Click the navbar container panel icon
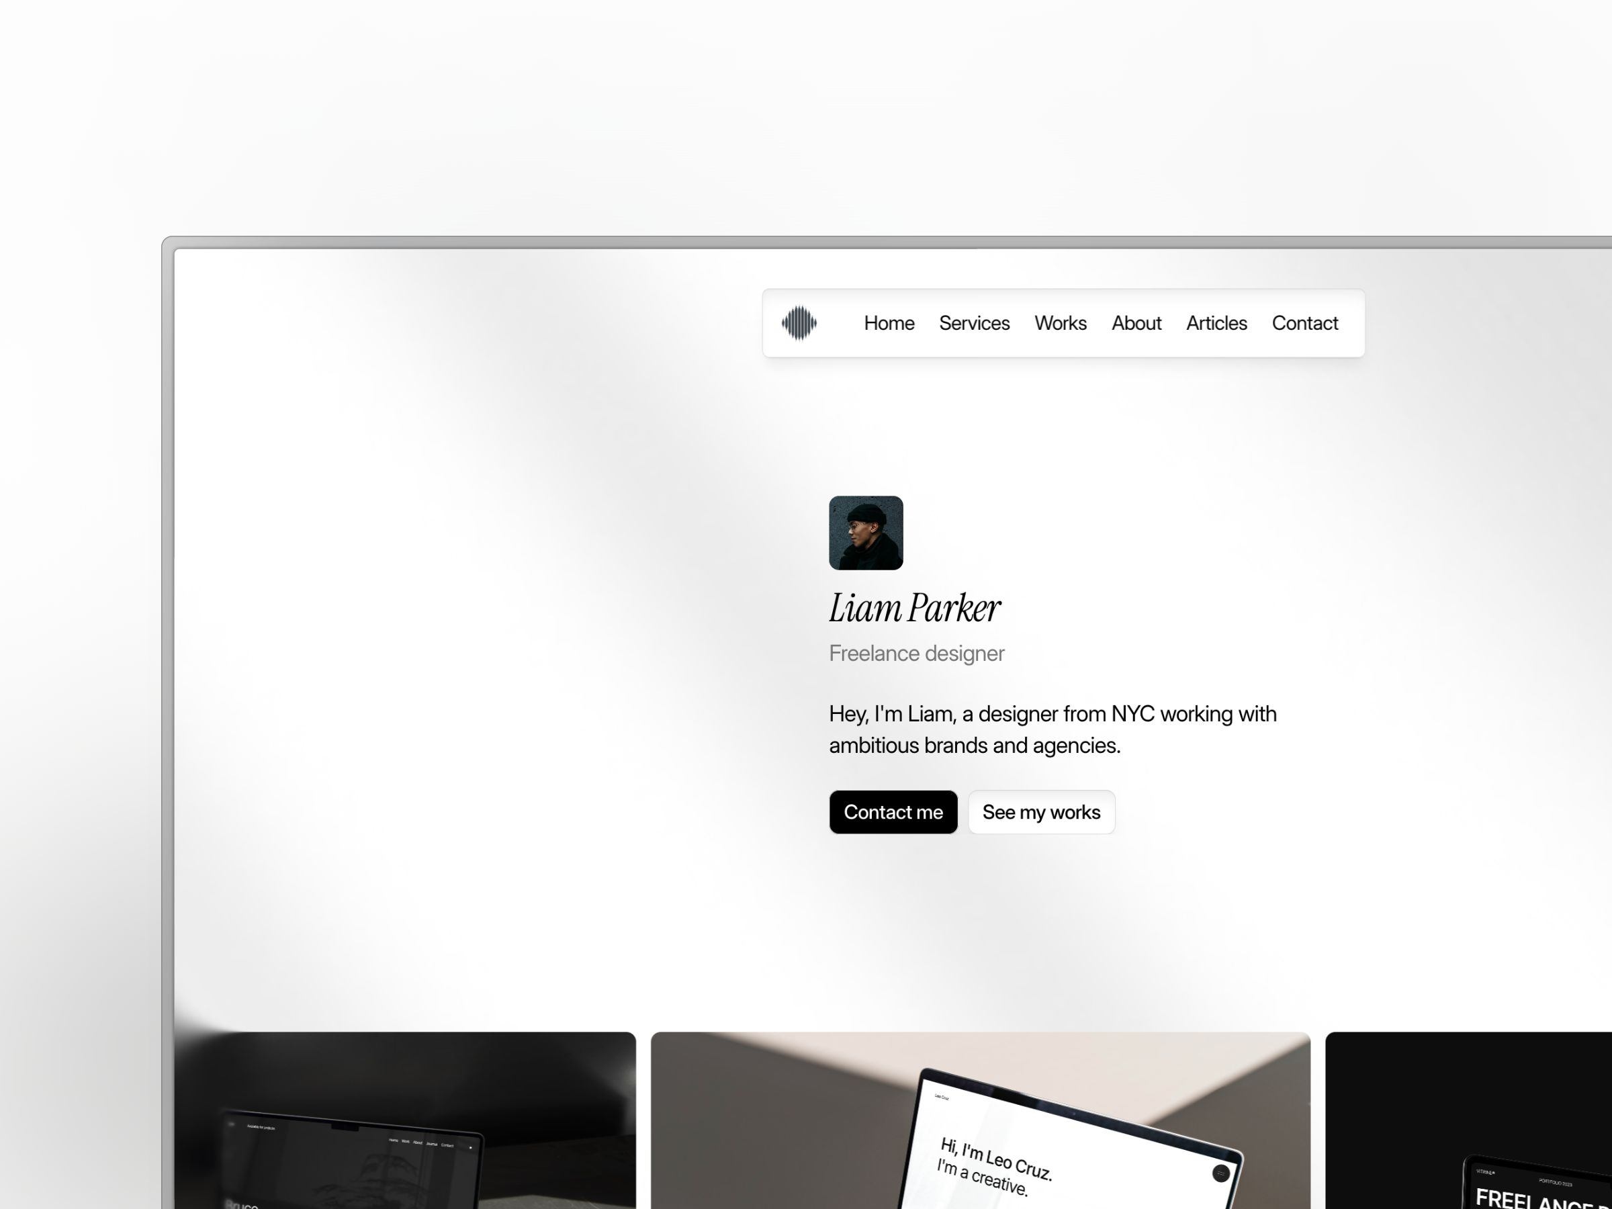1612x1209 pixels. (x=799, y=321)
